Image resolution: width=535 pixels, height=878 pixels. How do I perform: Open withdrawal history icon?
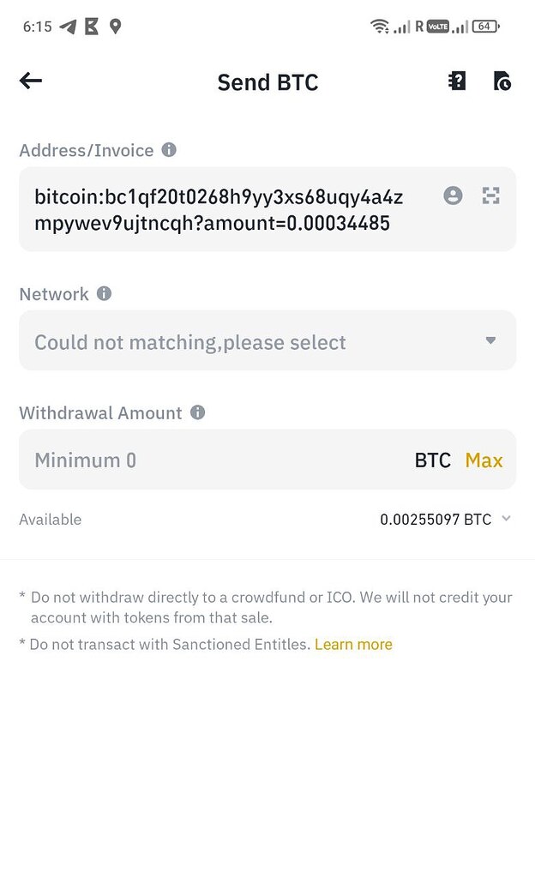click(x=502, y=81)
